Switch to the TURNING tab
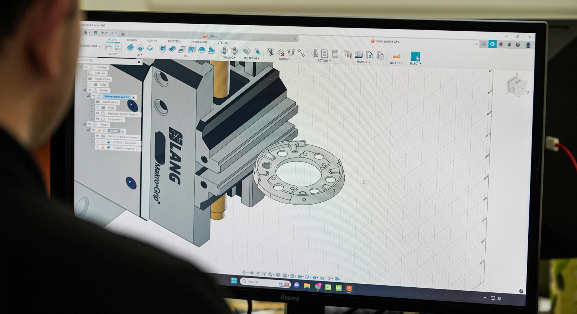577x314 pixels. click(132, 40)
